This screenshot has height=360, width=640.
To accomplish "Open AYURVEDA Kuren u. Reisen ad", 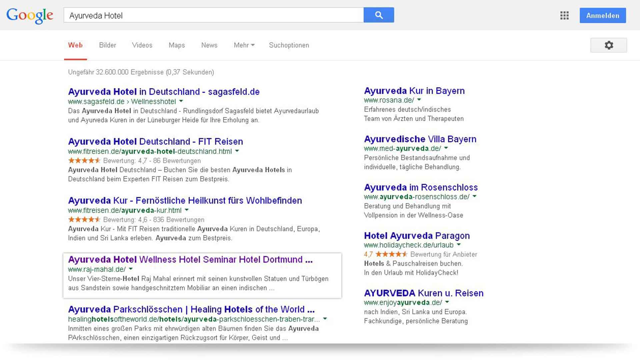I will coord(424,293).
